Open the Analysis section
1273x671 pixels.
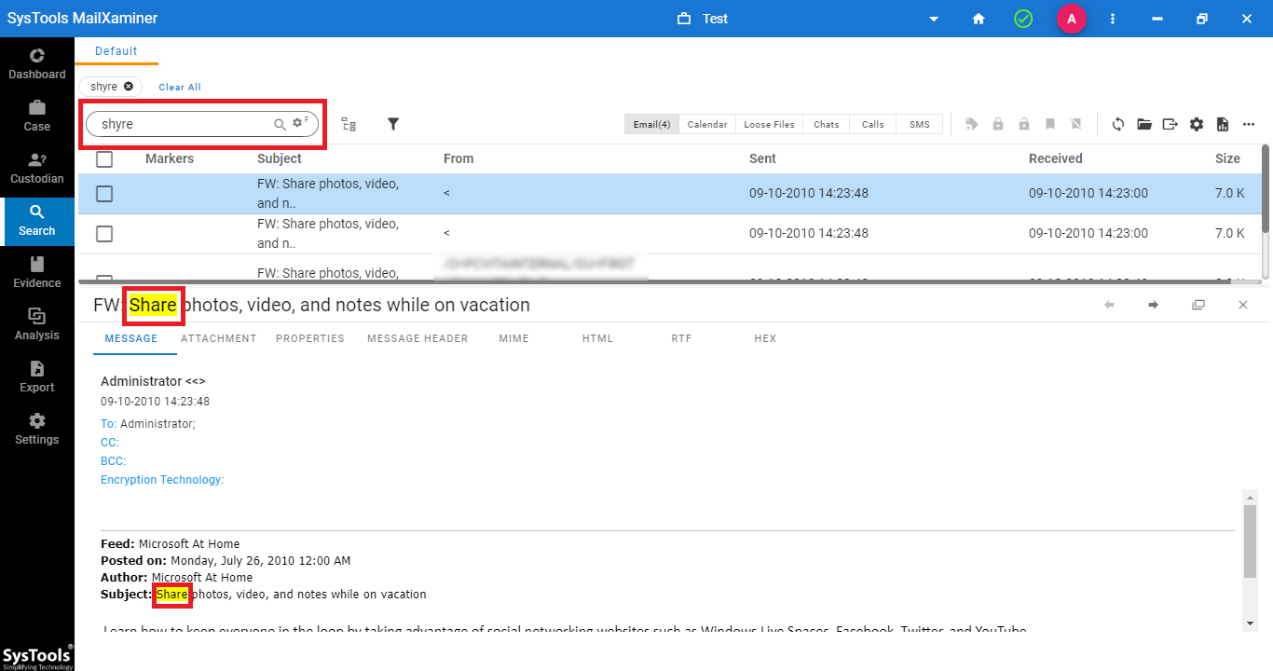[x=37, y=325]
